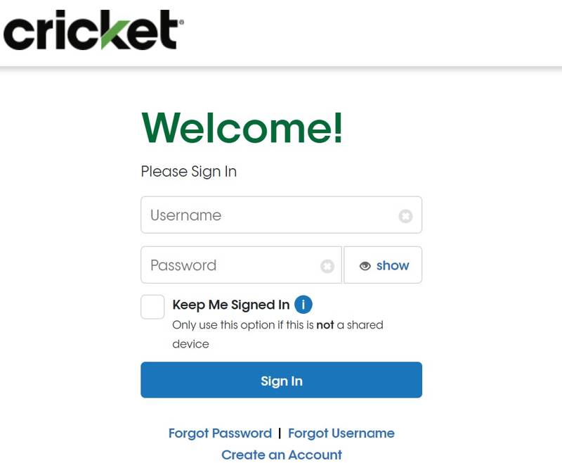The width and height of the screenshot is (562, 463).
Task: Click the eye icon beside show
Action: click(x=365, y=266)
